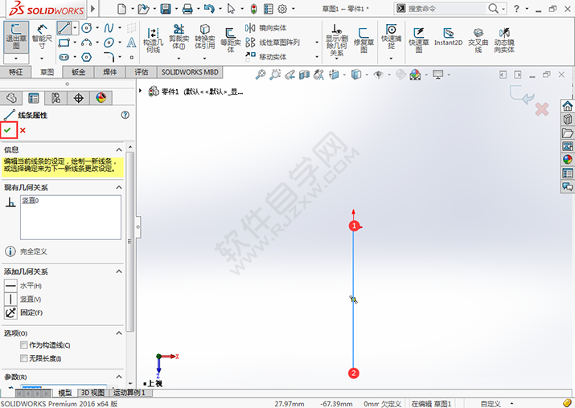Switch to the 钣金 tab

79,72
